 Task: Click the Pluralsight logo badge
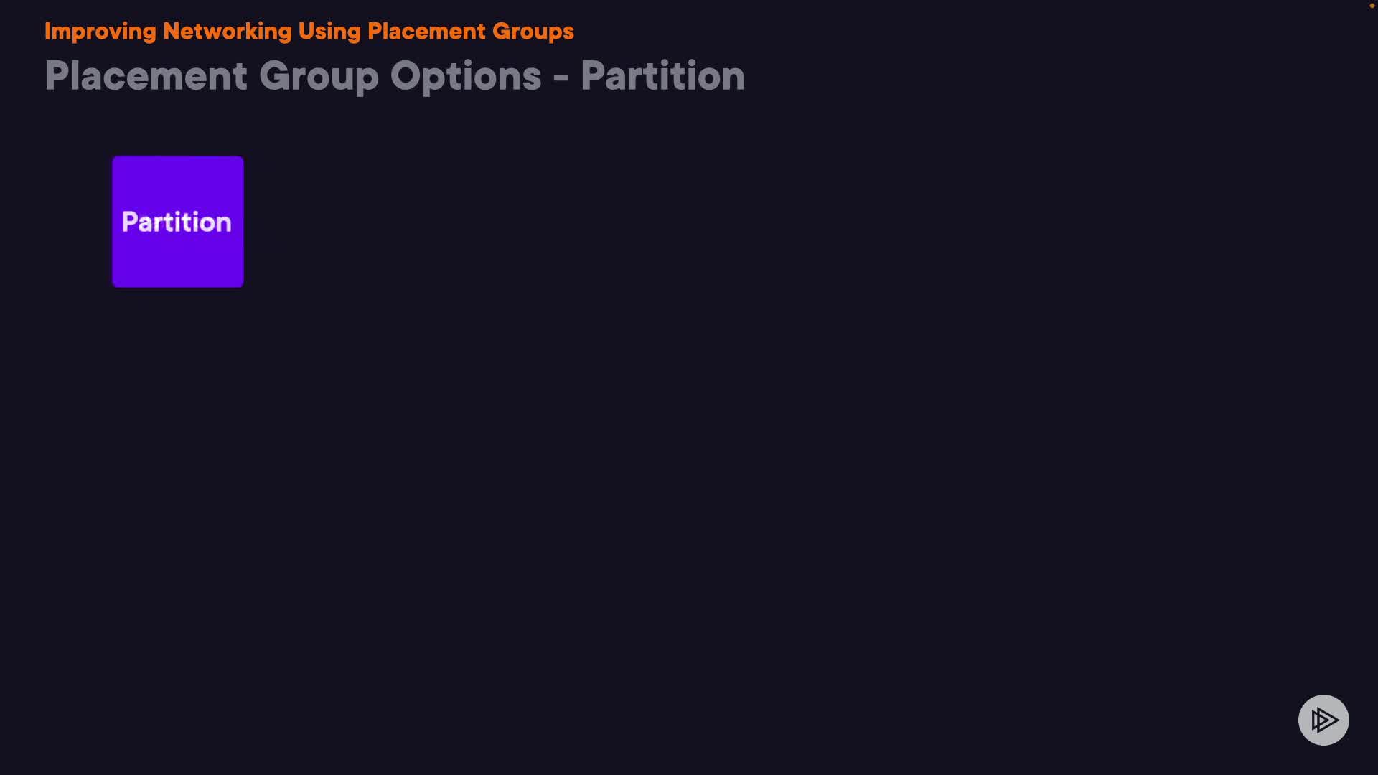(x=1323, y=720)
